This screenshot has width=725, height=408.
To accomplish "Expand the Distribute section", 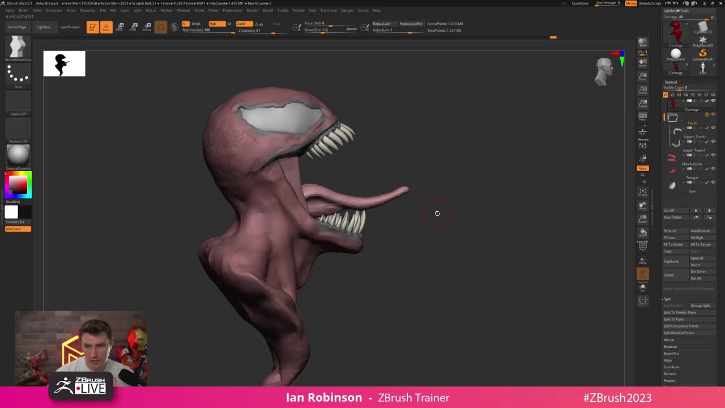I will tap(671, 367).
